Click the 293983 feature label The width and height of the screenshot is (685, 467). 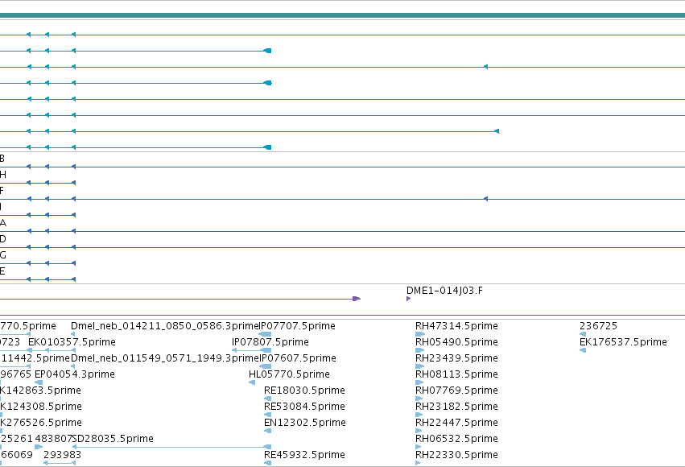pos(62,454)
